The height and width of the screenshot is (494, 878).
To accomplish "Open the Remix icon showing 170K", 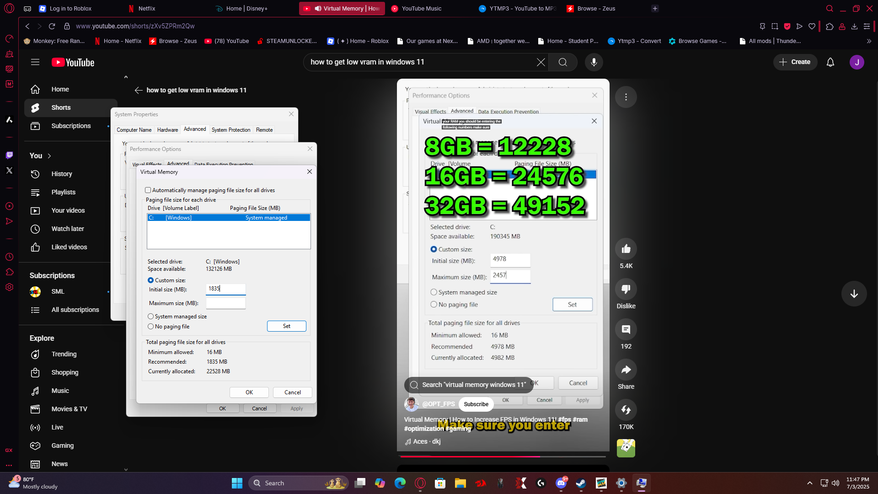I will 626,410.
